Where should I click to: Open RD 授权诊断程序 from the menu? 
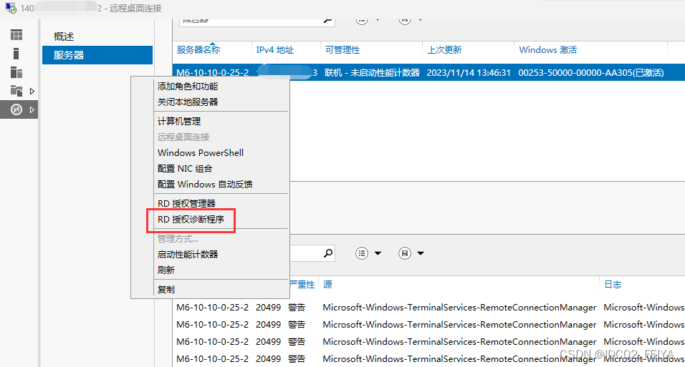pos(191,219)
